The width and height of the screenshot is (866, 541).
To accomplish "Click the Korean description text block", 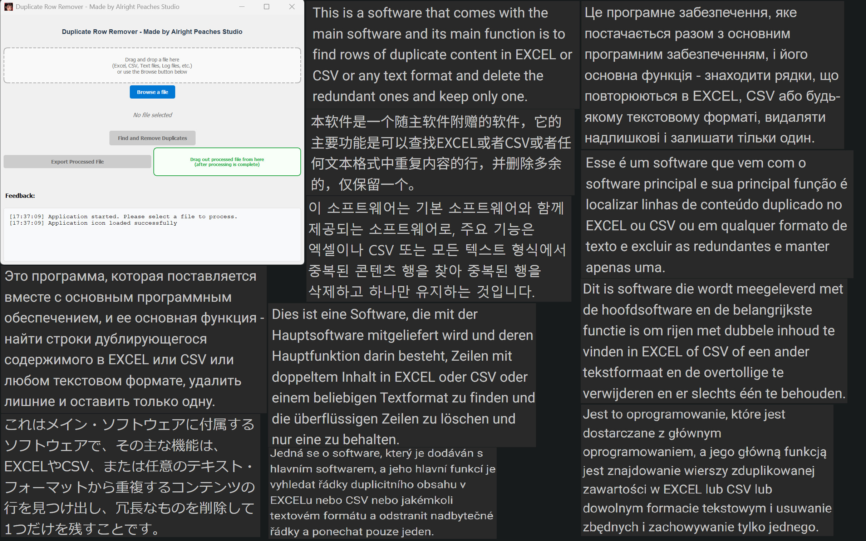I will tap(438, 249).
